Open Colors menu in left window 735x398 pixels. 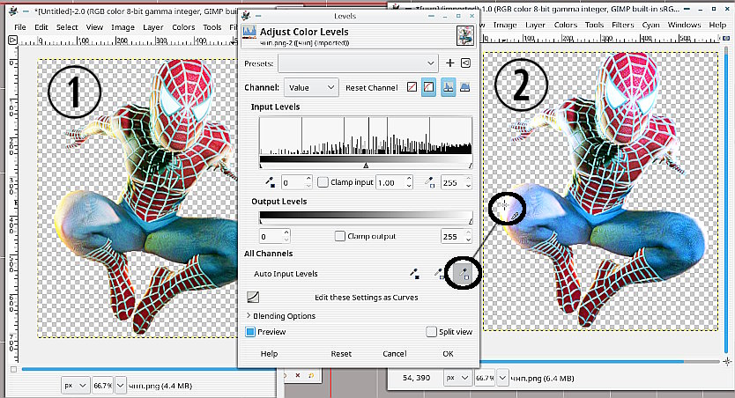pyautogui.click(x=183, y=27)
